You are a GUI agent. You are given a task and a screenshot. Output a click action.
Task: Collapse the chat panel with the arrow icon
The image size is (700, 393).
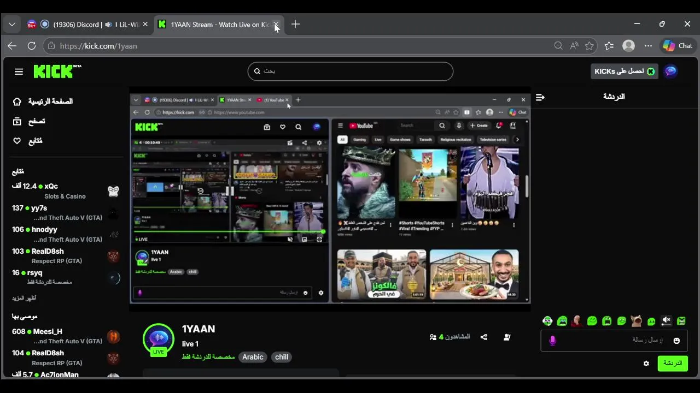click(540, 97)
